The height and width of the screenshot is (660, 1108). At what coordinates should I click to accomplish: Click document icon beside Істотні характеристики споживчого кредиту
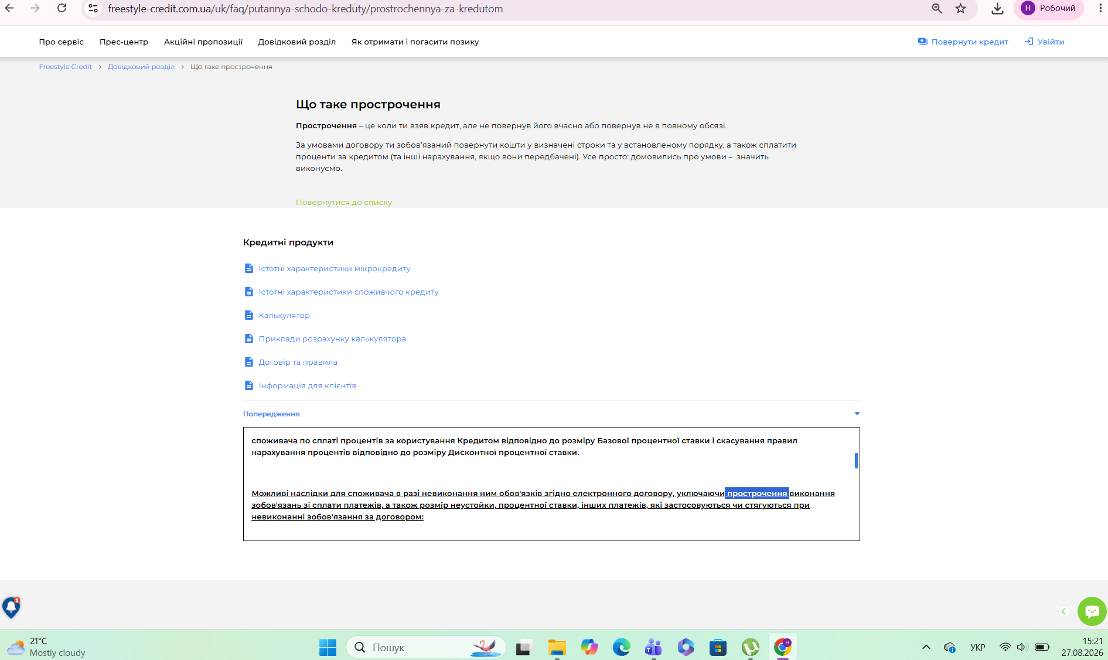(249, 292)
